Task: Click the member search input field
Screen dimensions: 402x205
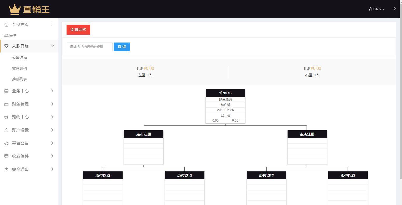Action: pos(89,47)
